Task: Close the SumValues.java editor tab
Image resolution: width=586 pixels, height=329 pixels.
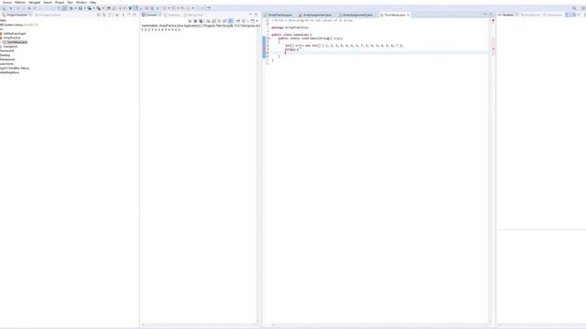Action: tap(408, 15)
